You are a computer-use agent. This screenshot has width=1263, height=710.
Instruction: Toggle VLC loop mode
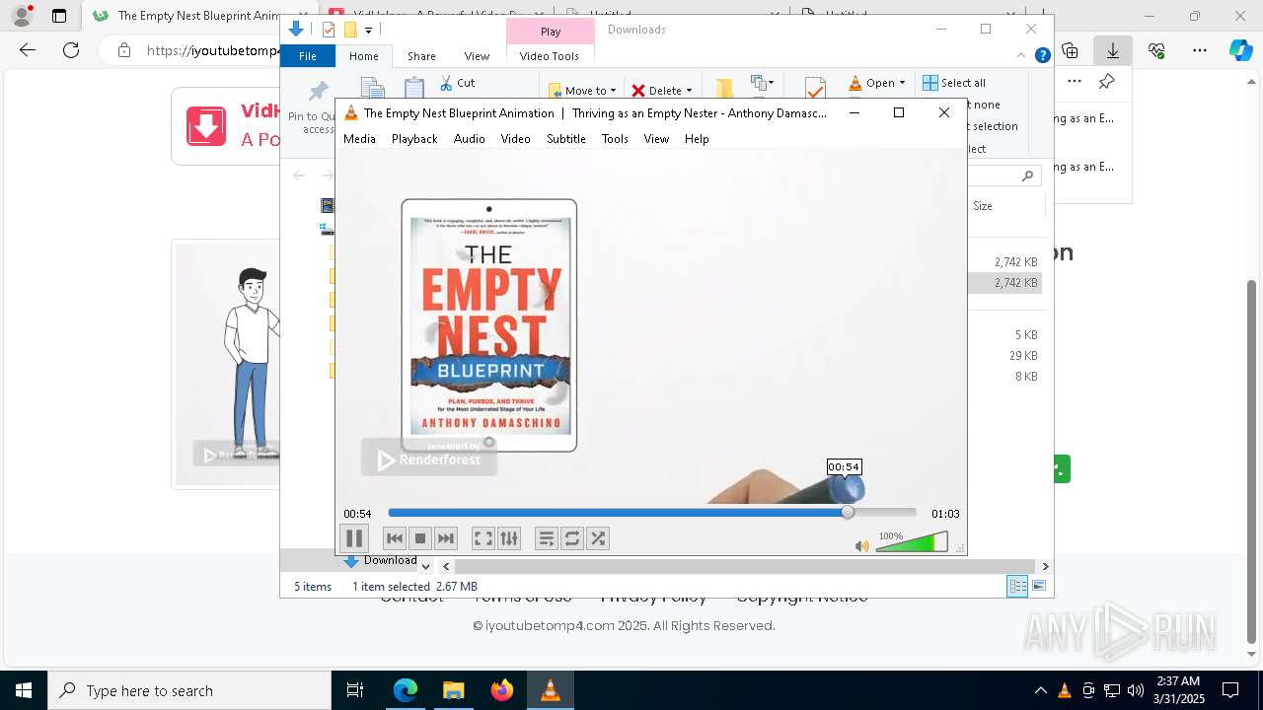pyautogui.click(x=572, y=538)
